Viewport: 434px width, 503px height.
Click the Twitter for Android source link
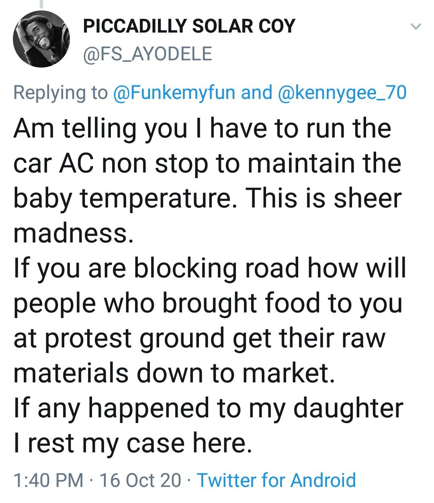pyautogui.click(x=276, y=480)
